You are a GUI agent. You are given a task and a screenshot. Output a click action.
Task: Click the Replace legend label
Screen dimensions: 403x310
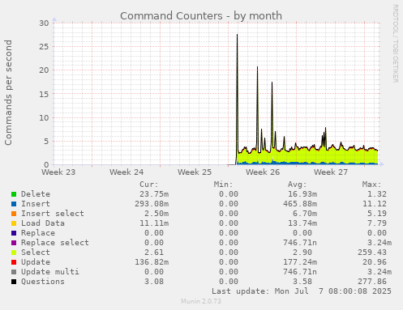38,233
